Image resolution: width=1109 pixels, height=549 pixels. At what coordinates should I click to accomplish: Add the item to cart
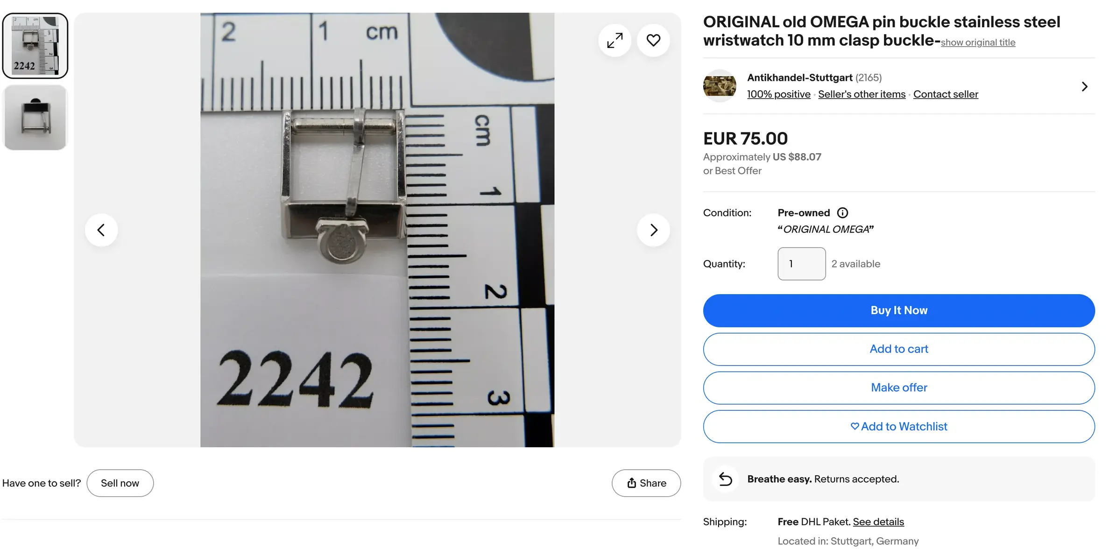pyautogui.click(x=898, y=349)
